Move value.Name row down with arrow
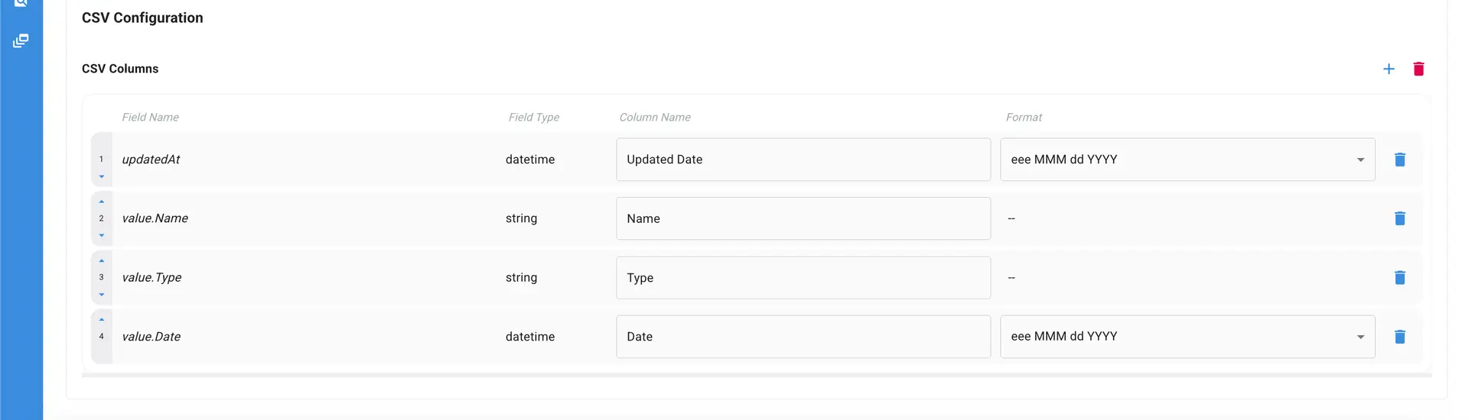1469x420 pixels. pyautogui.click(x=101, y=236)
